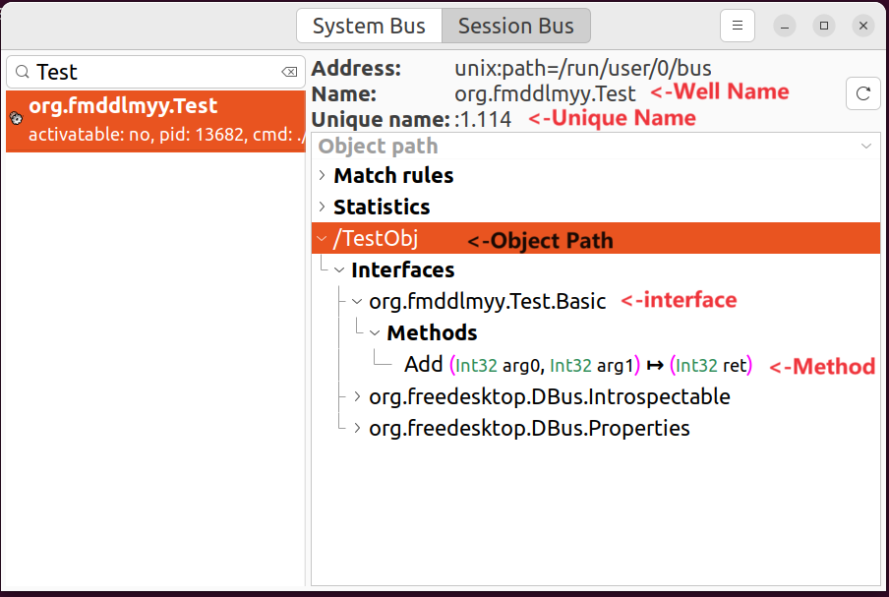Click the org.fmddlmyy.Test service icon
This screenshot has height=597, width=889.
[16, 119]
